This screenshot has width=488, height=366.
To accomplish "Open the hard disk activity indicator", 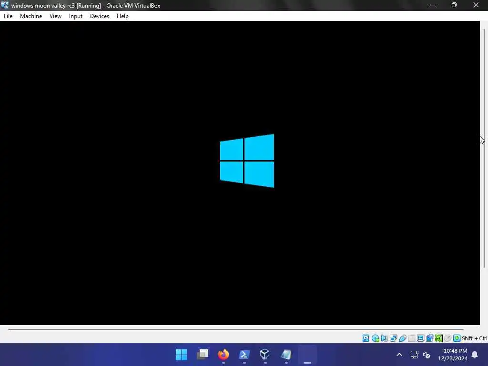I will coord(366,338).
